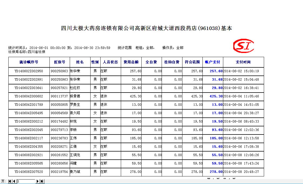303x184 pixels.
Task: Click the name 罗贵生
Action: coord(75,105)
